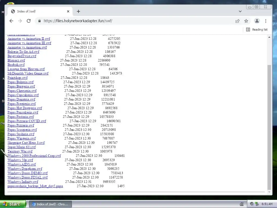This screenshot has width=277, height=208.
Task: Click the network connection tray icon
Action: point(257,204)
